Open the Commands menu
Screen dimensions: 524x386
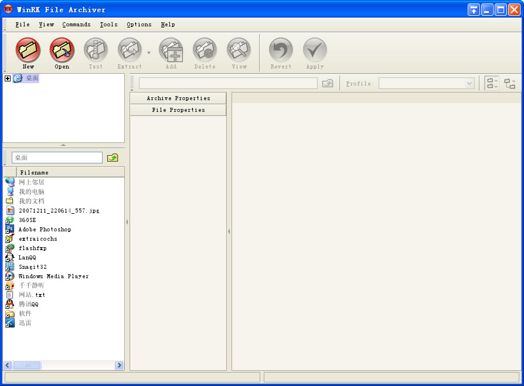(76, 25)
